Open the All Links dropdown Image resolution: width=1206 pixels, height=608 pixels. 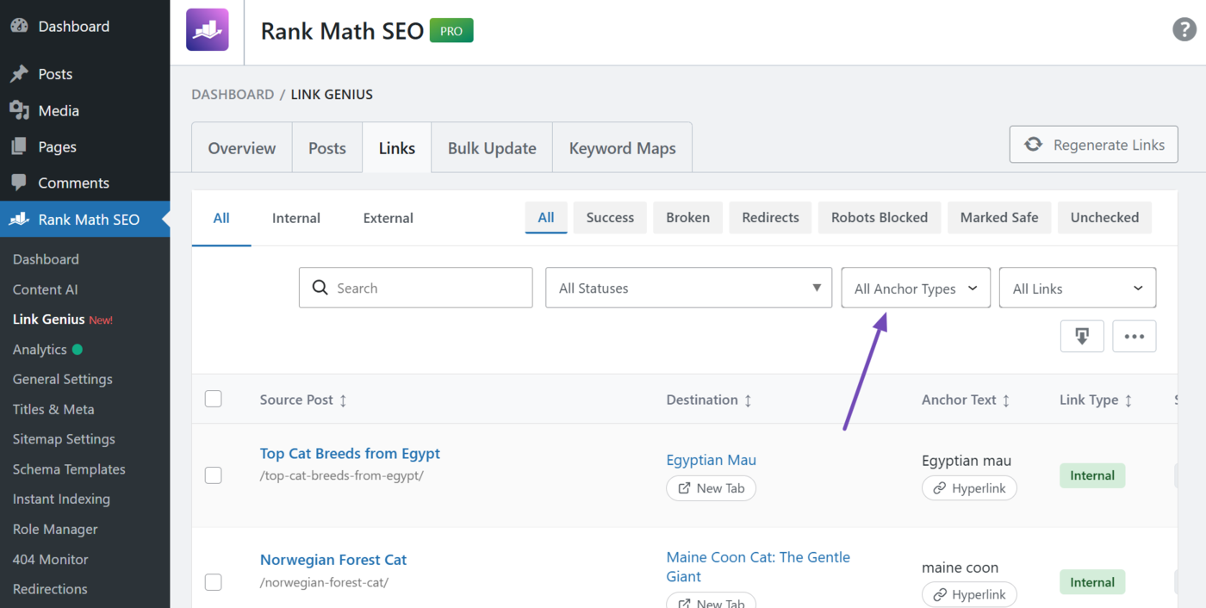pyautogui.click(x=1077, y=288)
